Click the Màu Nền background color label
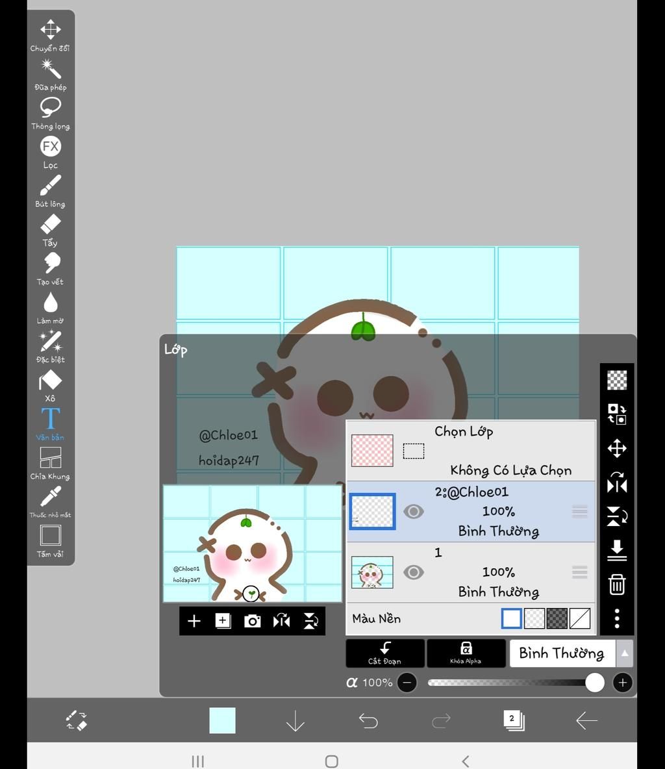Viewport: 665px width, 769px height. coord(376,618)
